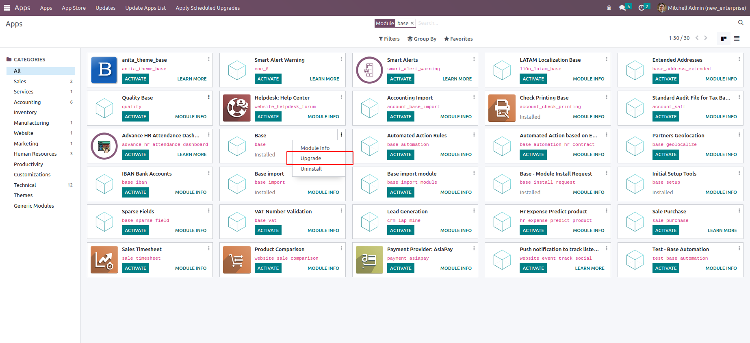The image size is (750, 343).
Task: Click the search magnifier icon
Action: 741,23
